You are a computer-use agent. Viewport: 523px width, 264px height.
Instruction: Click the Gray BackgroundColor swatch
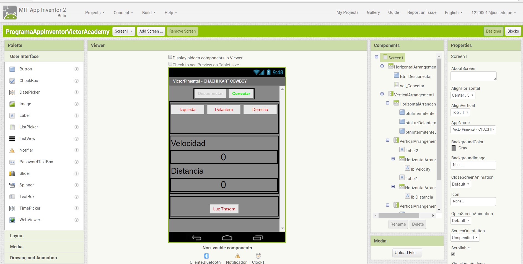454,148
